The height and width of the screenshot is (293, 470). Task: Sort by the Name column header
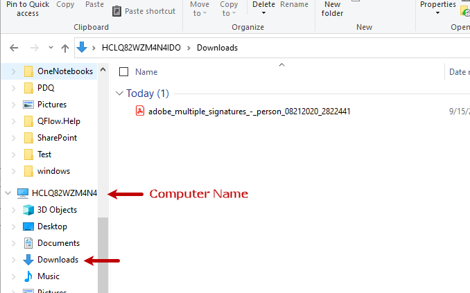click(x=146, y=72)
